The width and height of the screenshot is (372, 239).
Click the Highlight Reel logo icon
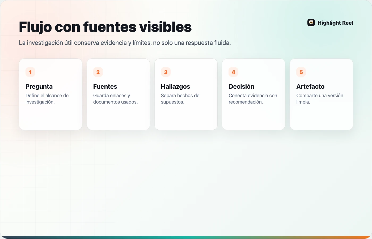[311, 23]
